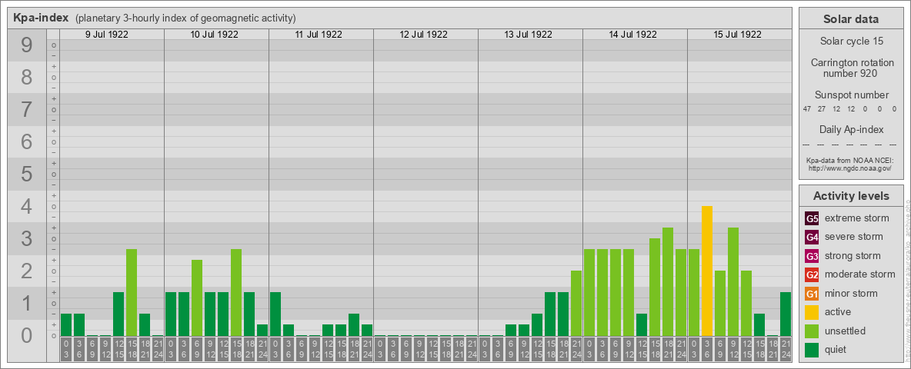Click the G3 strong storm badge
Viewport: 911px width, 369px height.
click(x=812, y=256)
